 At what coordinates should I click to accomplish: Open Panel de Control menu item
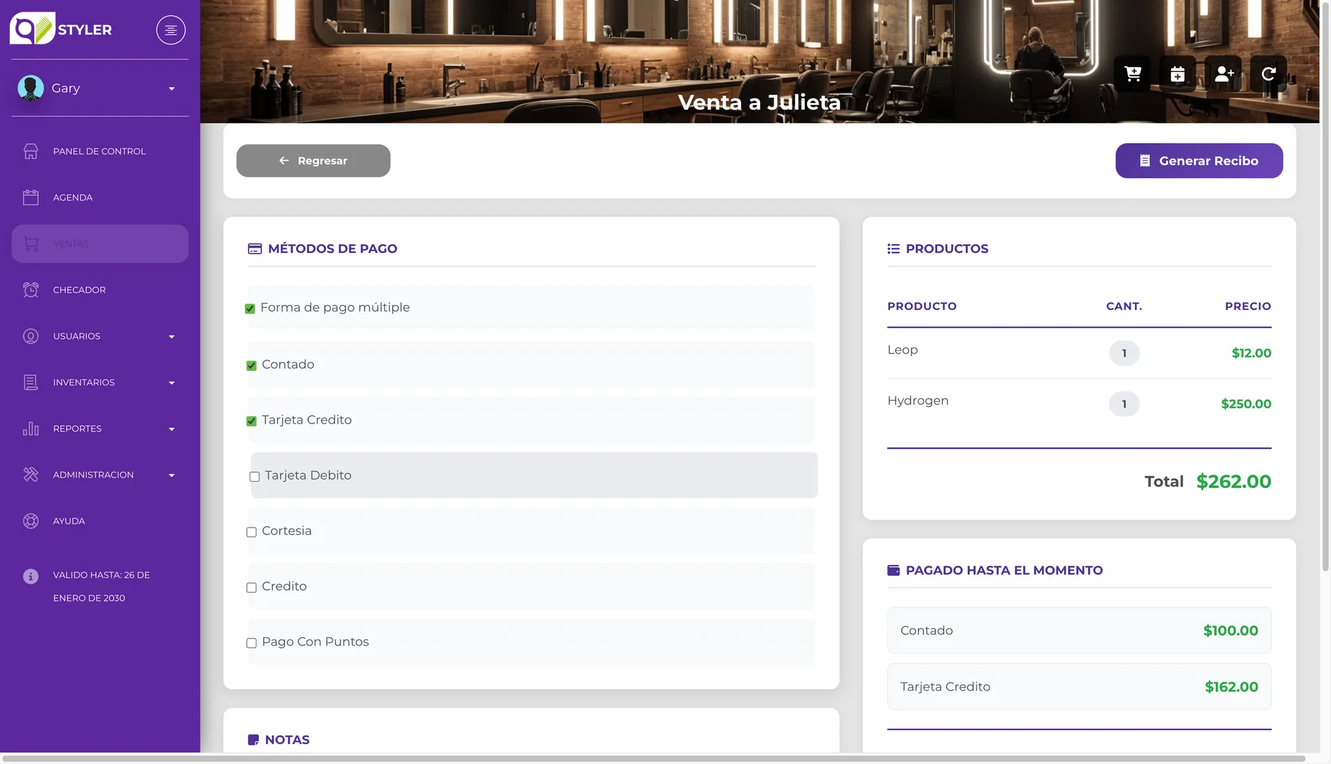[100, 151]
